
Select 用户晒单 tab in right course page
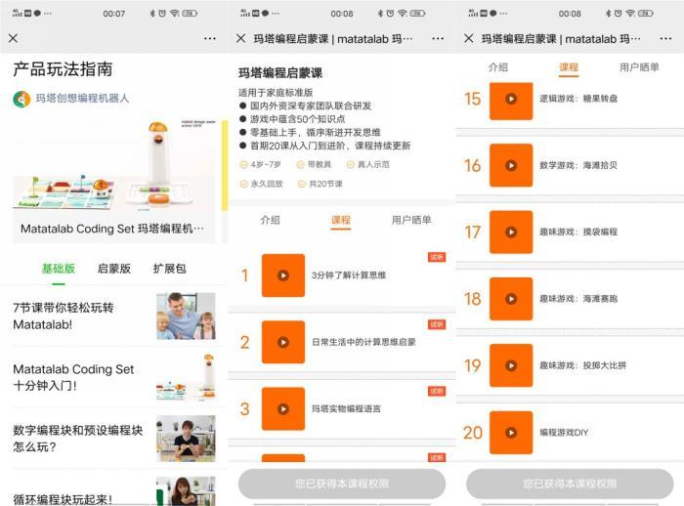pos(639,67)
